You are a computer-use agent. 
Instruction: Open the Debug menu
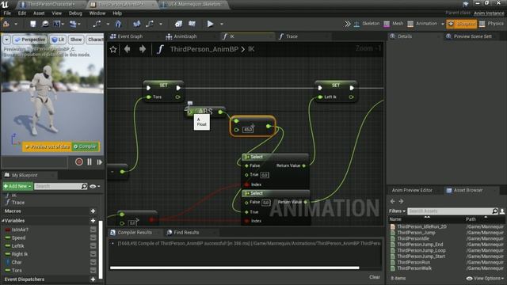click(x=75, y=13)
